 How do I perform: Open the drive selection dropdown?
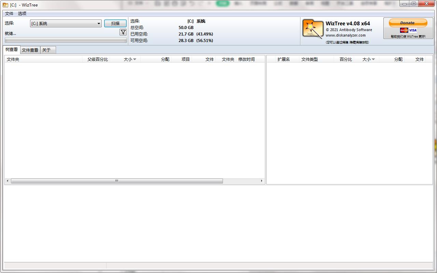point(99,23)
